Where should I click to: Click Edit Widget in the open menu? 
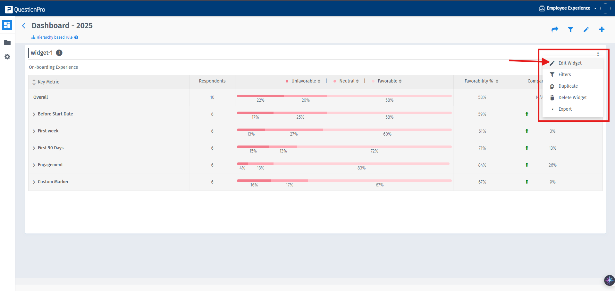pos(570,63)
